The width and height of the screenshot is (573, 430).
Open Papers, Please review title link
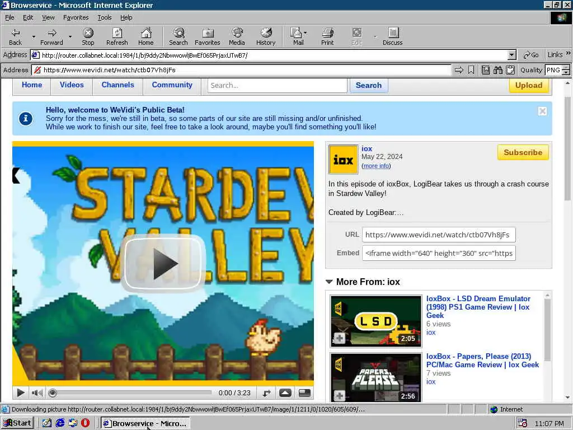[482, 361]
